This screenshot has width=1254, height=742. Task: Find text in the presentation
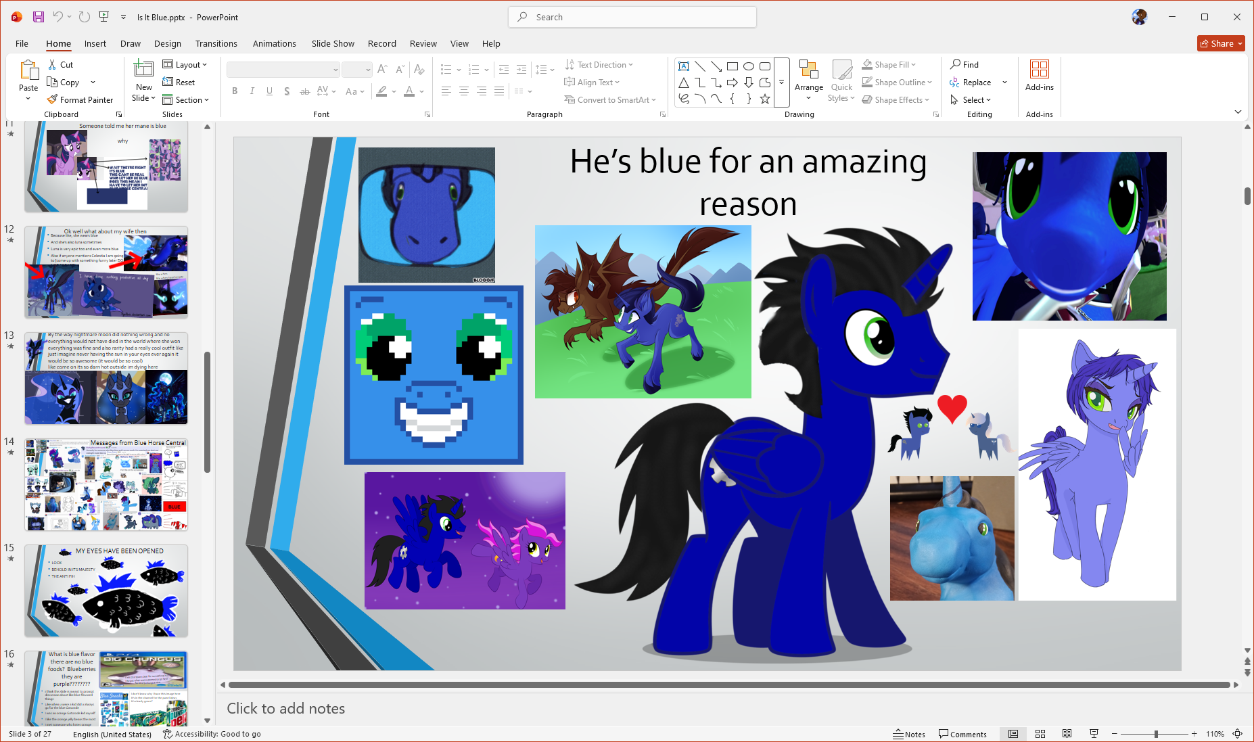[965, 65]
